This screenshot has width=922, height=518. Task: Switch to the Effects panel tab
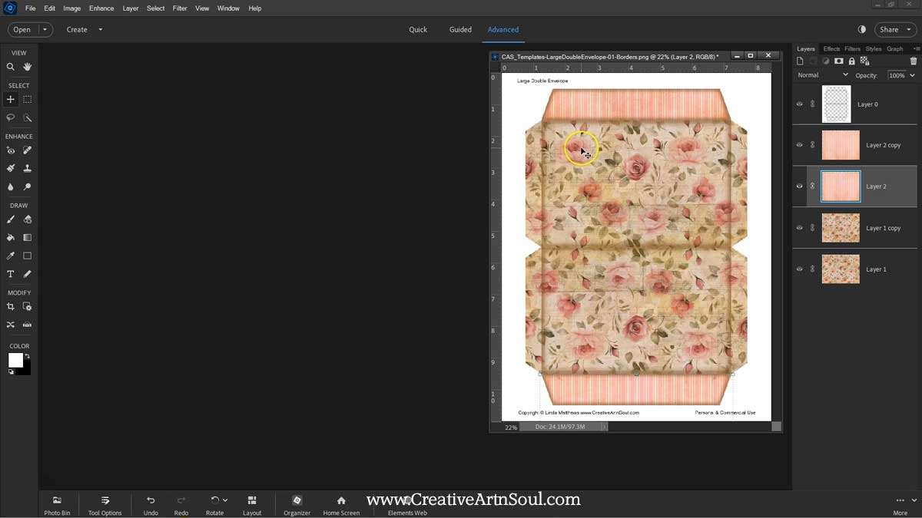pyautogui.click(x=831, y=48)
